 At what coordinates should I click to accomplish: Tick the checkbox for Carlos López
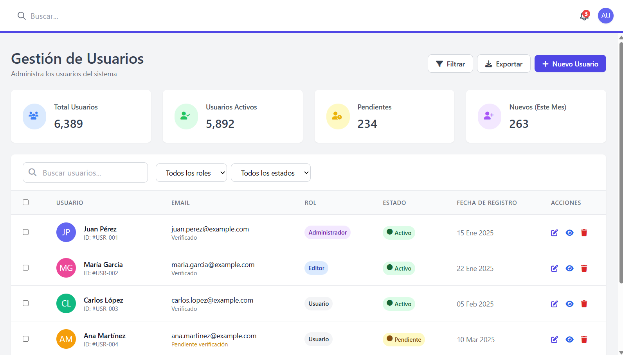click(26, 303)
